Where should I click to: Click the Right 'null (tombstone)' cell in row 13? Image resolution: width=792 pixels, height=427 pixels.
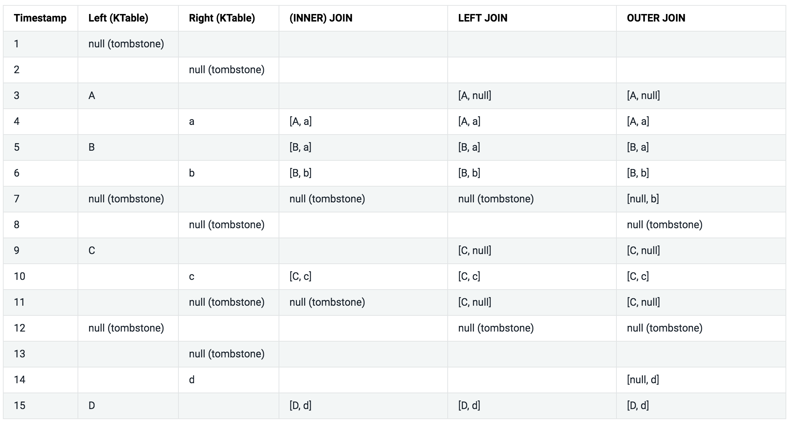(x=227, y=354)
